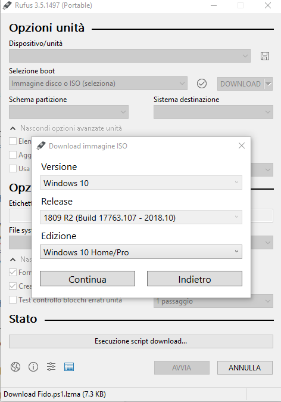The height and width of the screenshot is (402, 281).
Task: Collapse Nascondi opzioni avanzate unità
Action: click(x=65, y=128)
